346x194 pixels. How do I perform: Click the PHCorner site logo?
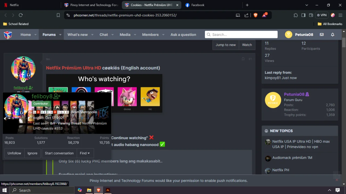pos(8,35)
